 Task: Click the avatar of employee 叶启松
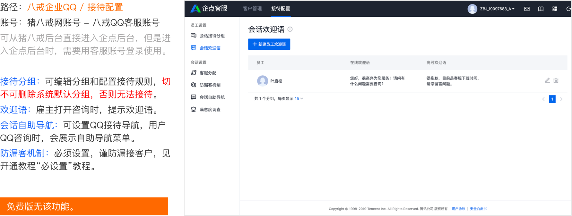[263, 81]
